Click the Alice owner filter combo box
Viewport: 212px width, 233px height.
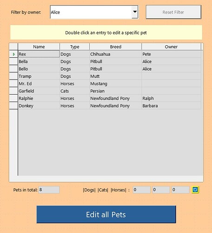click(x=94, y=12)
